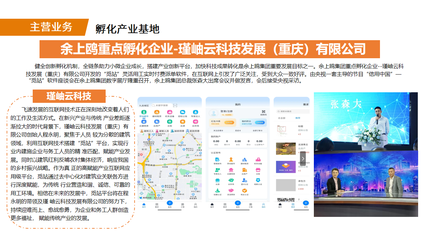Open 云街 icon on map home screen

170,122
